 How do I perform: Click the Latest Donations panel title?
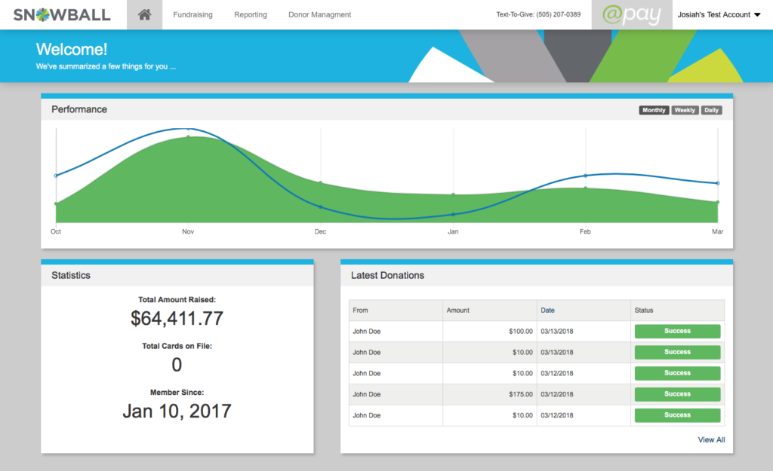[387, 275]
